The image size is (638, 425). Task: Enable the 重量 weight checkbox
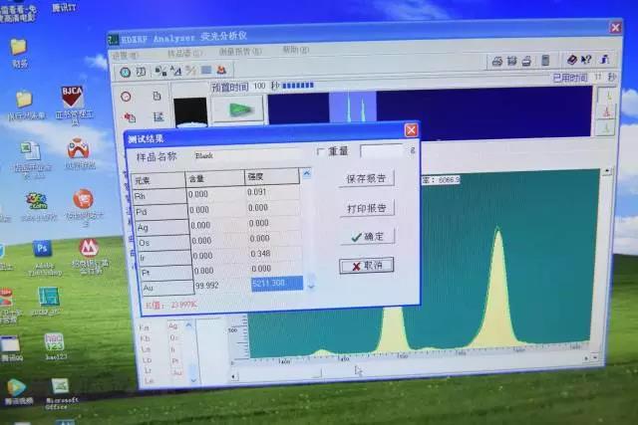click(320, 151)
